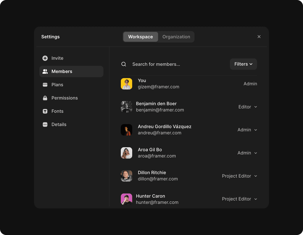Click Hunter Caron's profile picture
The width and height of the screenshot is (303, 235).
(x=127, y=199)
